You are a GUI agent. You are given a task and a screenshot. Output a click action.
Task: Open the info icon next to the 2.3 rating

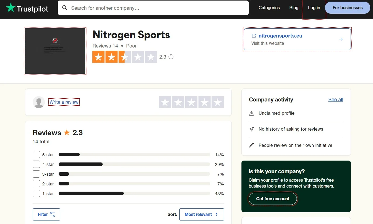[x=171, y=57]
